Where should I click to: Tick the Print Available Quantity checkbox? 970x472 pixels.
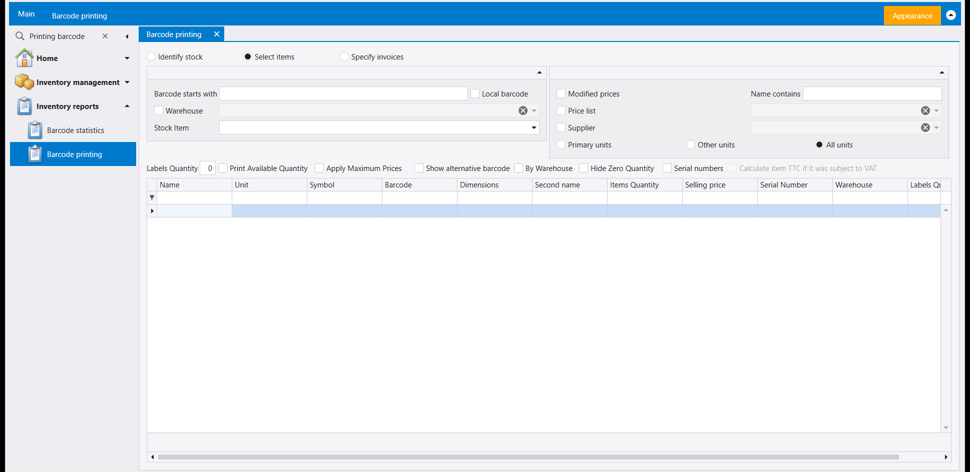tap(223, 168)
